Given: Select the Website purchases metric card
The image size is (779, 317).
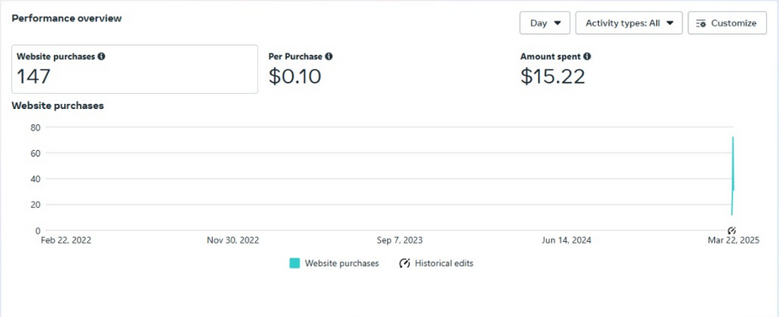Looking at the screenshot, I should point(135,69).
